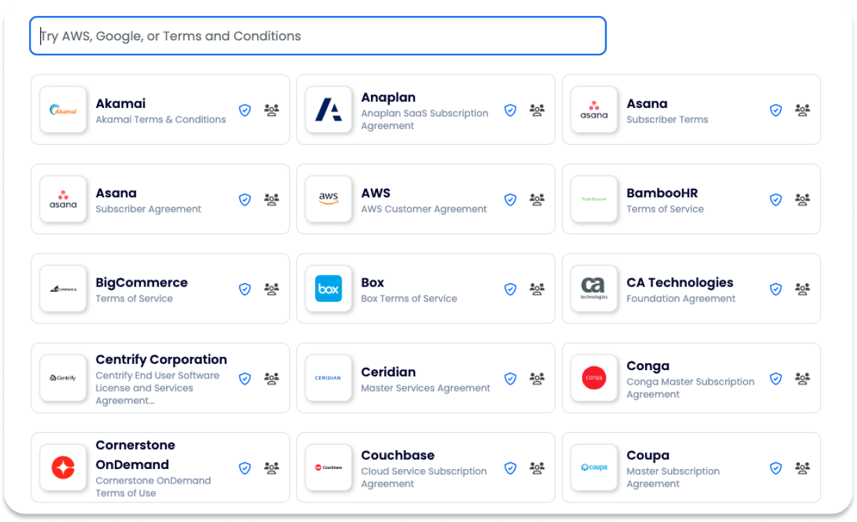
Task: Select the Cornerstone OnDemand heading
Action: click(135, 454)
